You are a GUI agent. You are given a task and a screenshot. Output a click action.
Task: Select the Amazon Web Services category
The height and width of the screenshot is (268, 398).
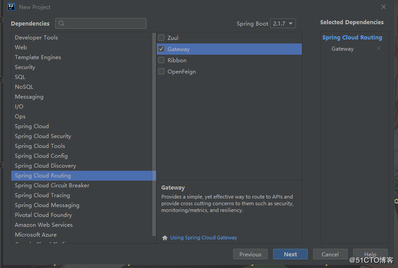click(82, 225)
